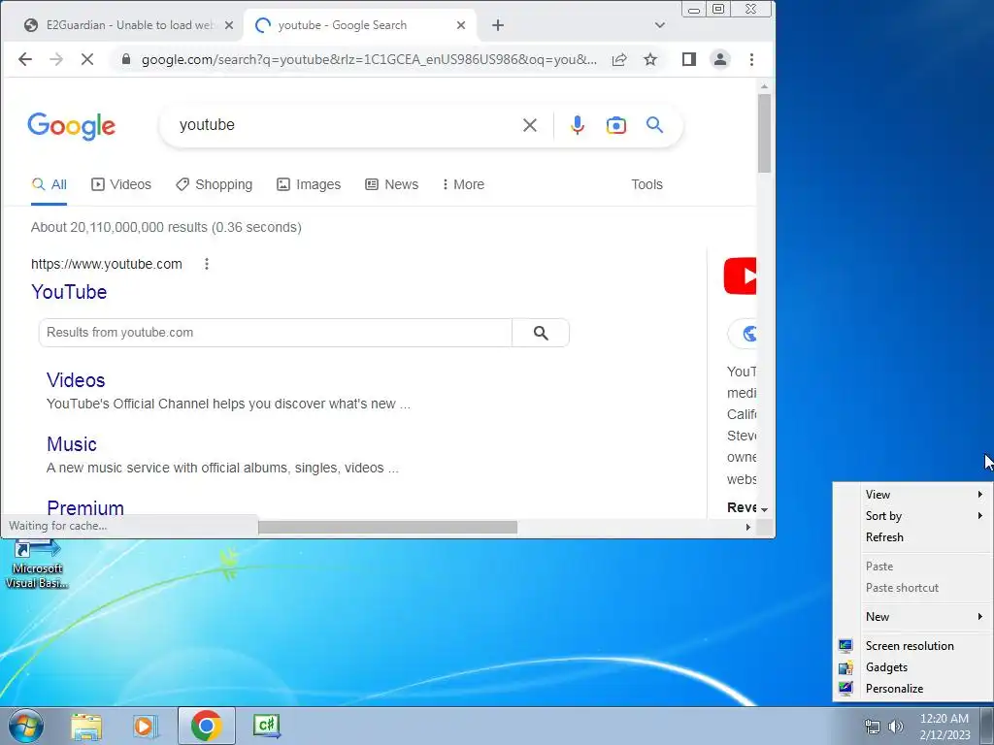Open Windows Explorer from the taskbar
Viewport: 994px width, 745px height.
pyautogui.click(x=86, y=726)
